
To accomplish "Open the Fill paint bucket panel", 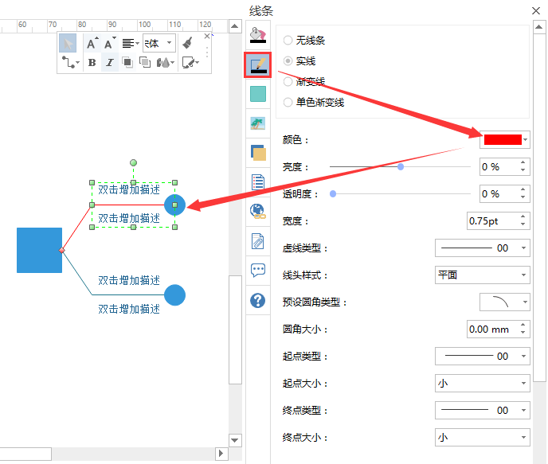I will click(x=258, y=36).
